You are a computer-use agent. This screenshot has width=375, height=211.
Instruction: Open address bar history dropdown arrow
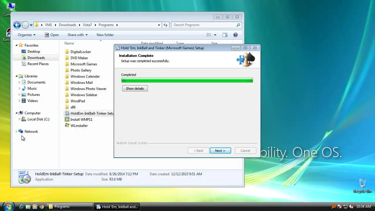(x=159, y=25)
